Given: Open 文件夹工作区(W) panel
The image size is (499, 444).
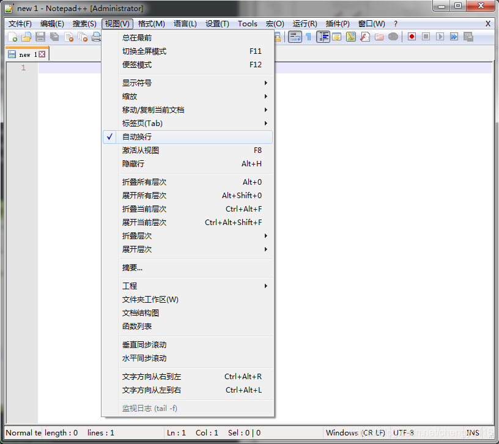Looking at the screenshot, I should 188,300.
